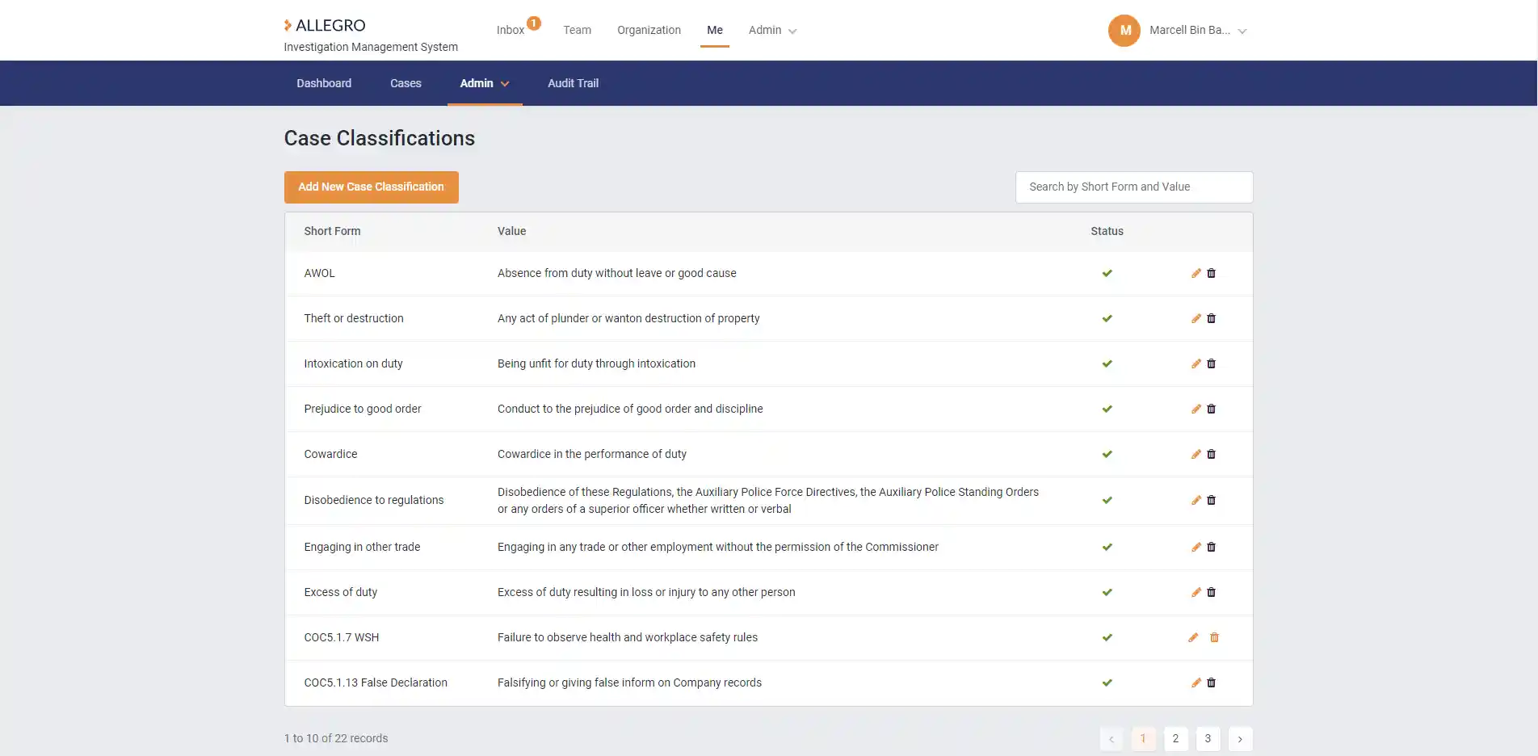This screenshot has height=756, width=1538.
Task: Delete Prejudice to good order trash icon
Action: [x=1211, y=409]
